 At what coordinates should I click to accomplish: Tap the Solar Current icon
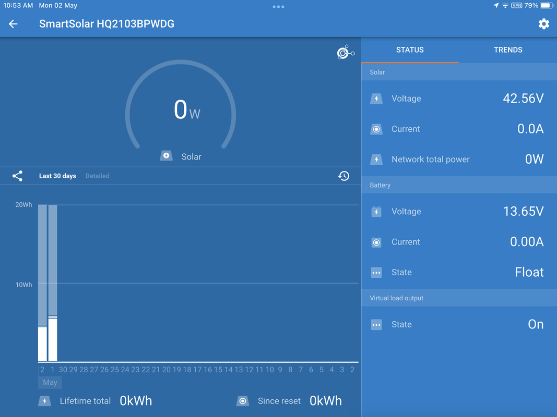pyautogui.click(x=376, y=129)
